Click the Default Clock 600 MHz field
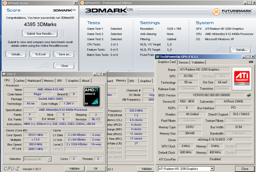256x172 pixels. 186,152
